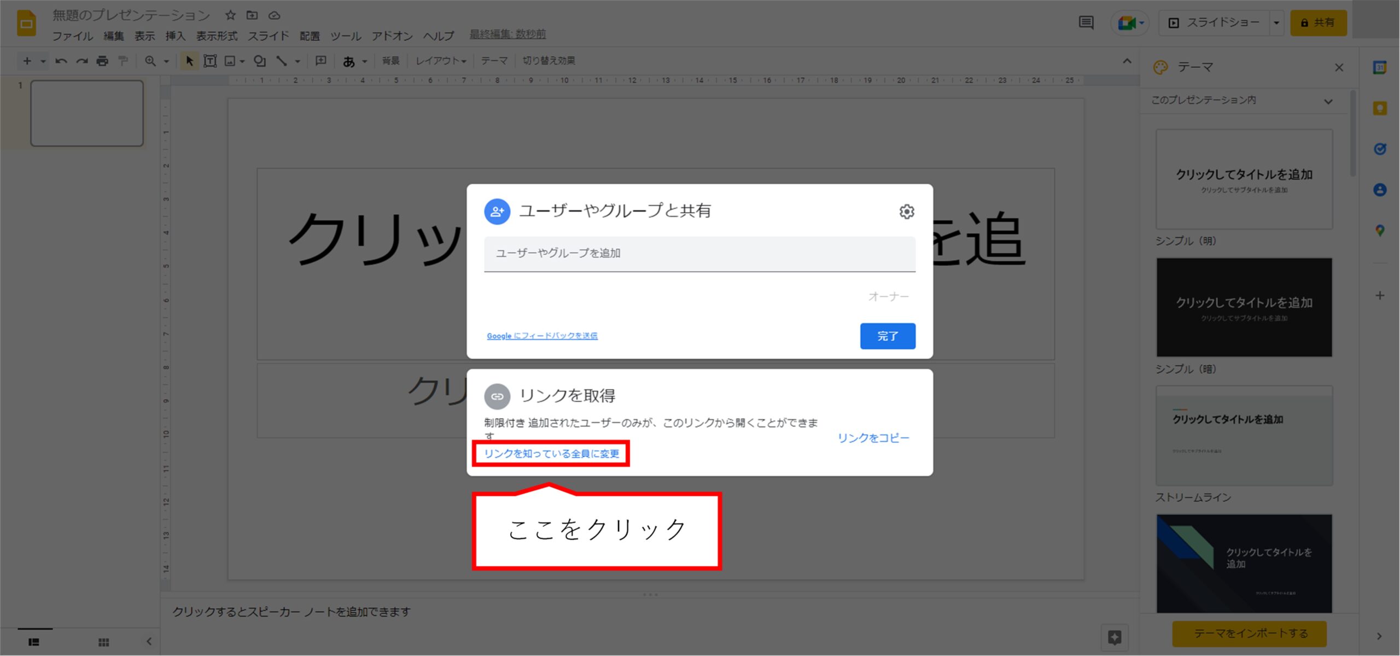Open Google Calendar in the side panel

(x=1380, y=68)
